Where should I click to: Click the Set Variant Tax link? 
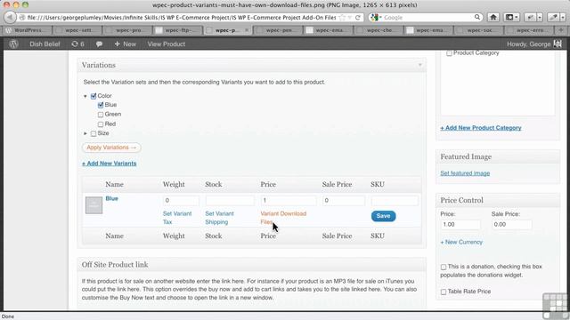177,218
